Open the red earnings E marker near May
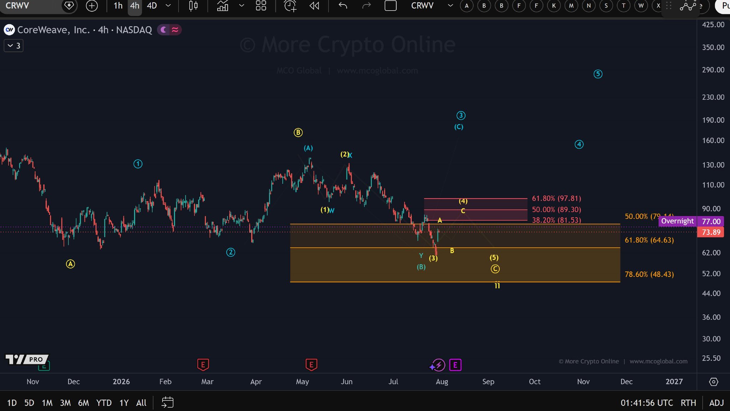 pos(312,365)
